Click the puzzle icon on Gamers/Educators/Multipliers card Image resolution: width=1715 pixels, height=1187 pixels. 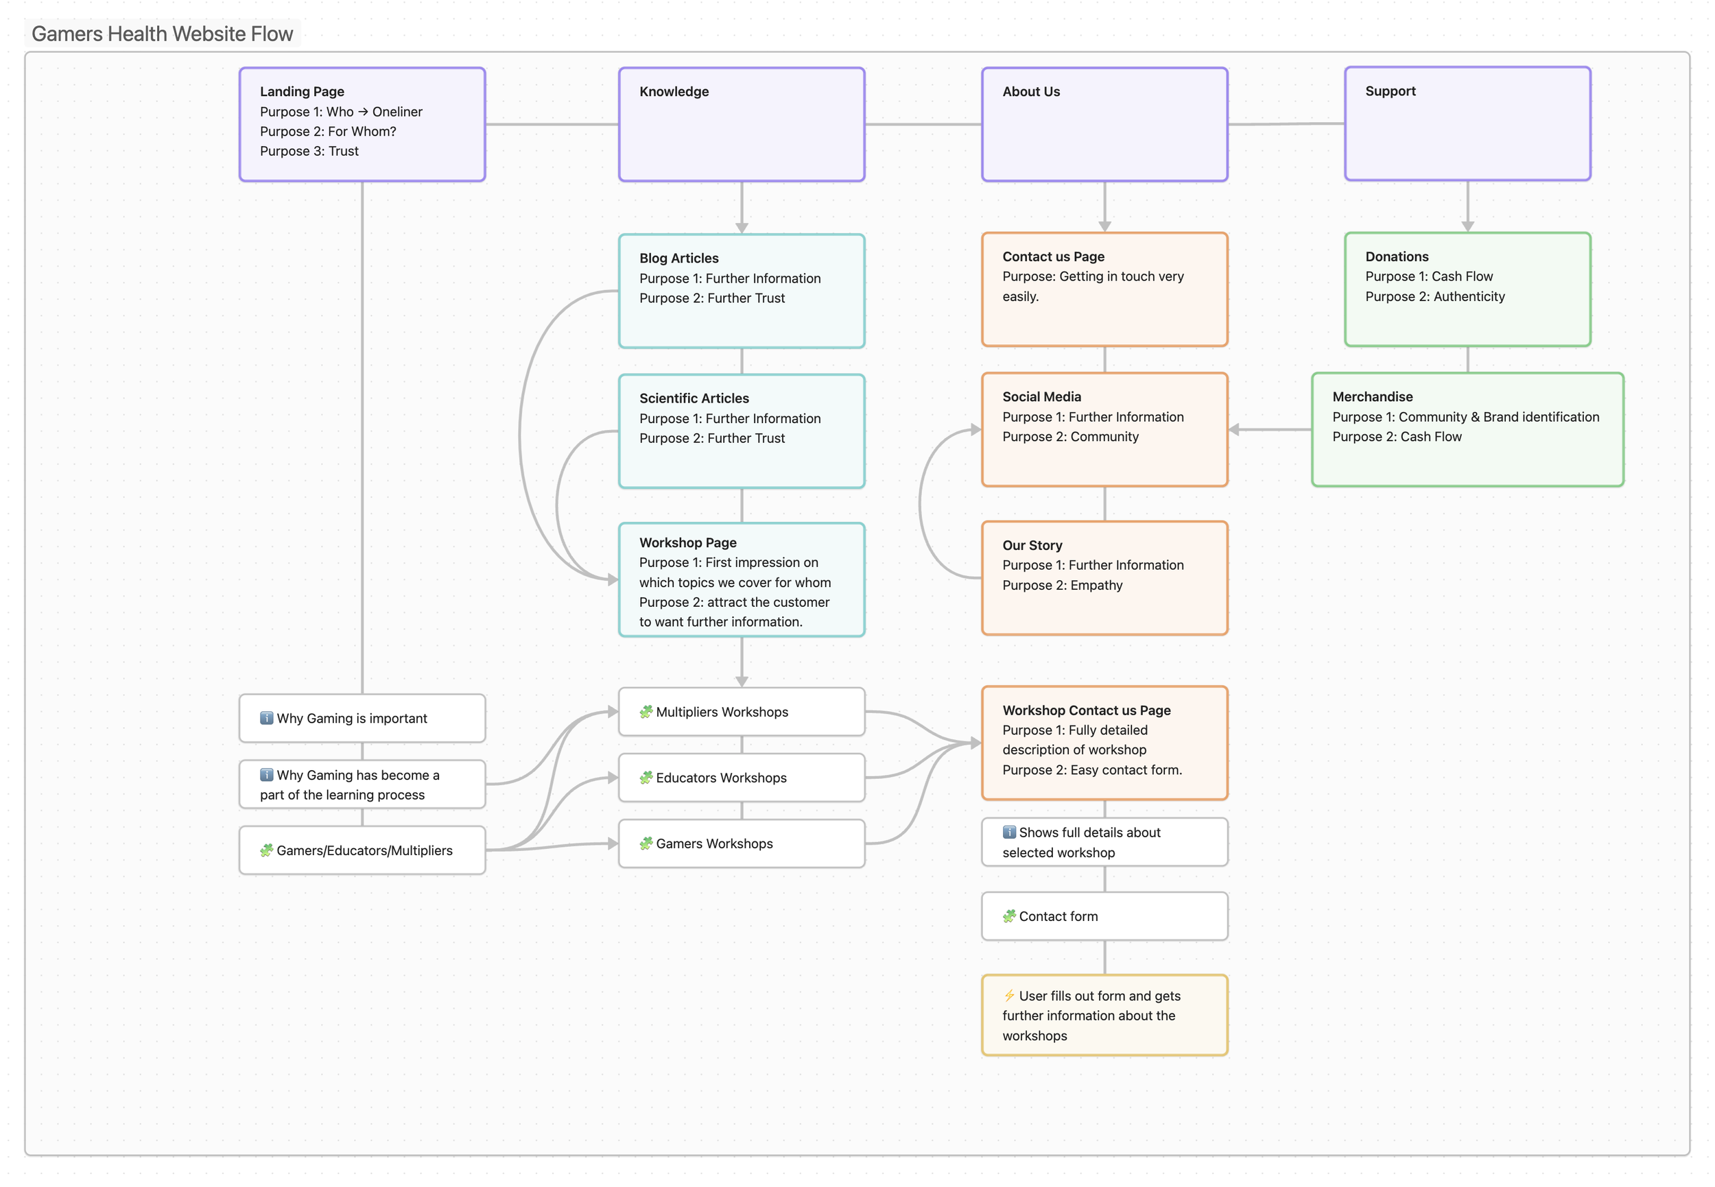266,850
